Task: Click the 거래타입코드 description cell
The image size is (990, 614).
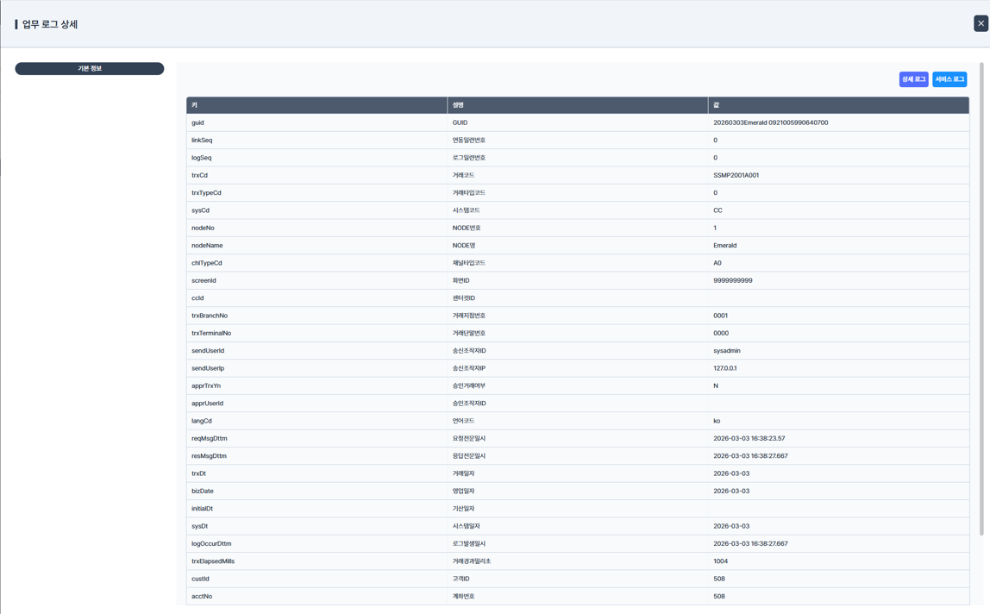Action: (578, 192)
